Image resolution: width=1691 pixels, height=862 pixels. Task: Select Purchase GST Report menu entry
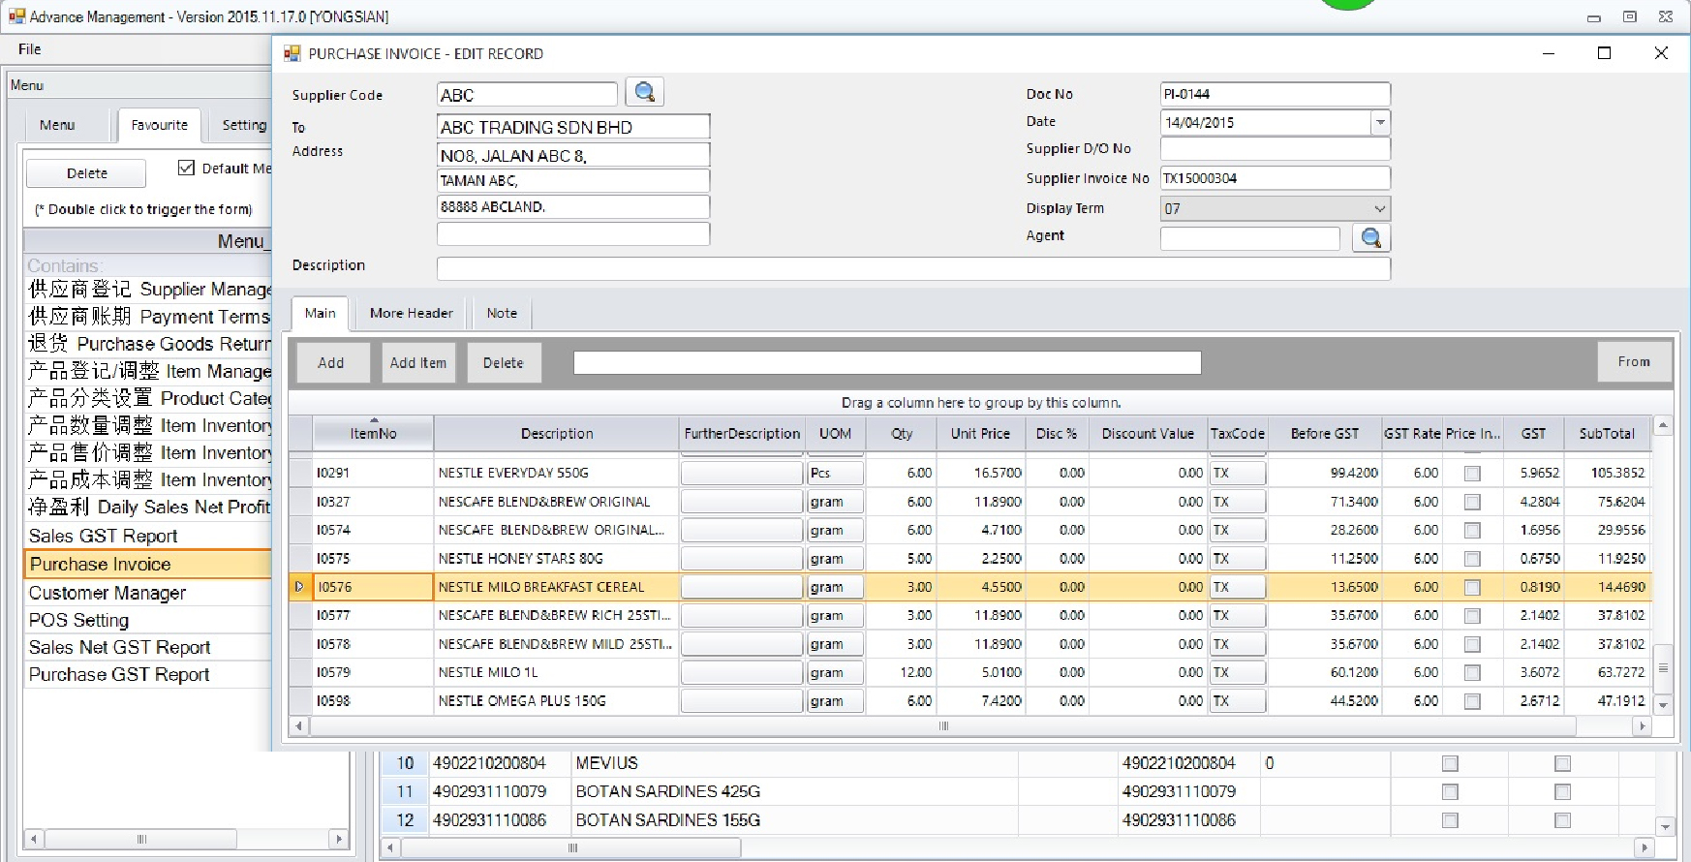148,674
